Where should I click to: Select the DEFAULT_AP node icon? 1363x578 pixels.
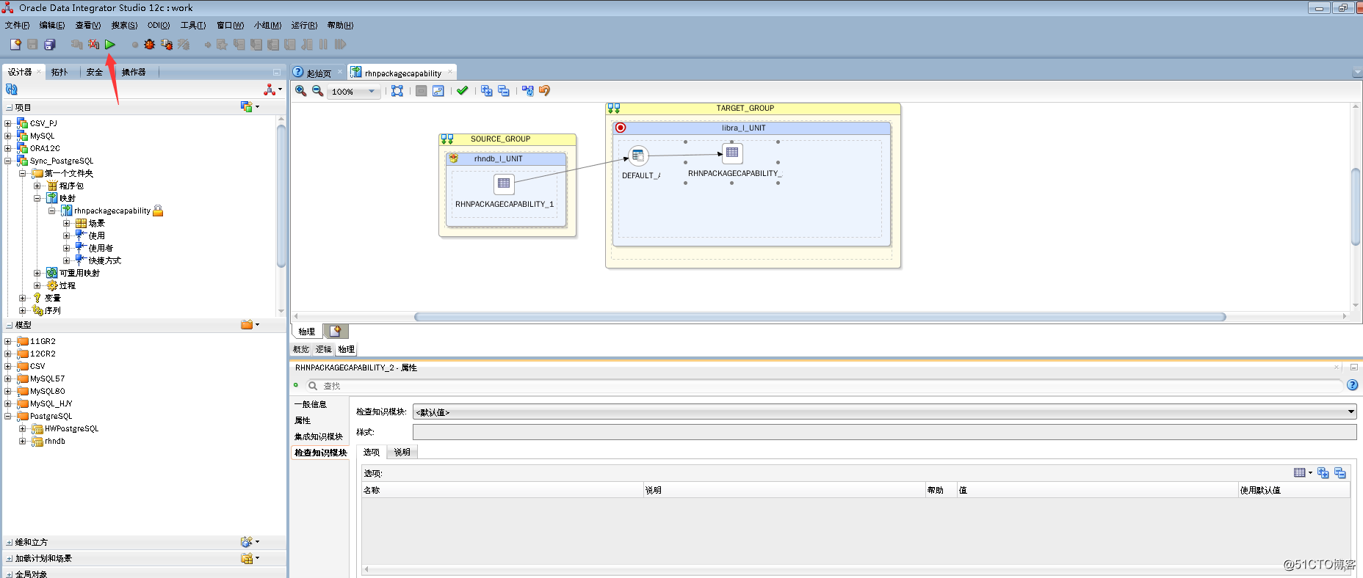pyautogui.click(x=638, y=156)
